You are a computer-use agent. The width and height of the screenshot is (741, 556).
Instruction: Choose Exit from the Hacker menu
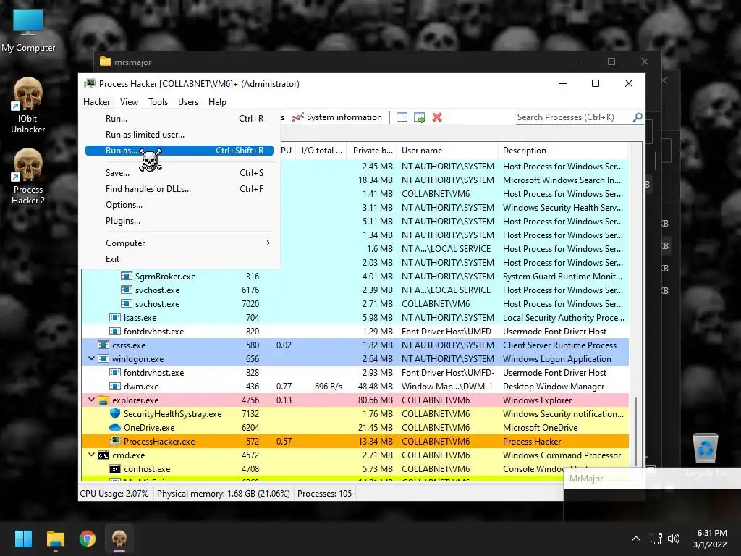[x=179, y=259]
